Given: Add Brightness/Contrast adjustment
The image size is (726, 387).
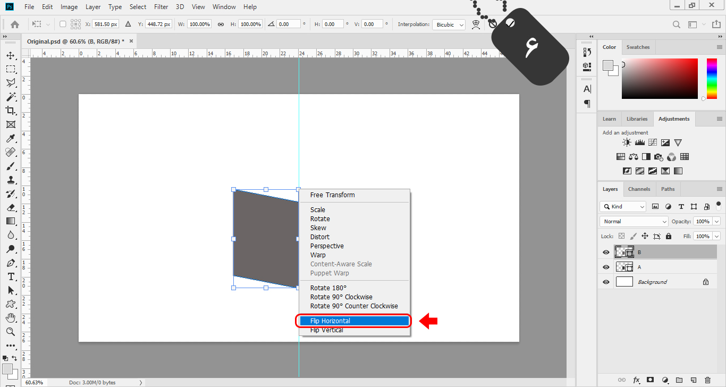Looking at the screenshot, I should (627, 142).
